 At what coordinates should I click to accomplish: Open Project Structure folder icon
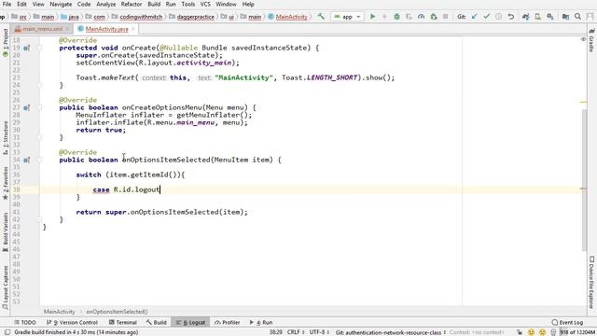pyautogui.click(x=566, y=17)
